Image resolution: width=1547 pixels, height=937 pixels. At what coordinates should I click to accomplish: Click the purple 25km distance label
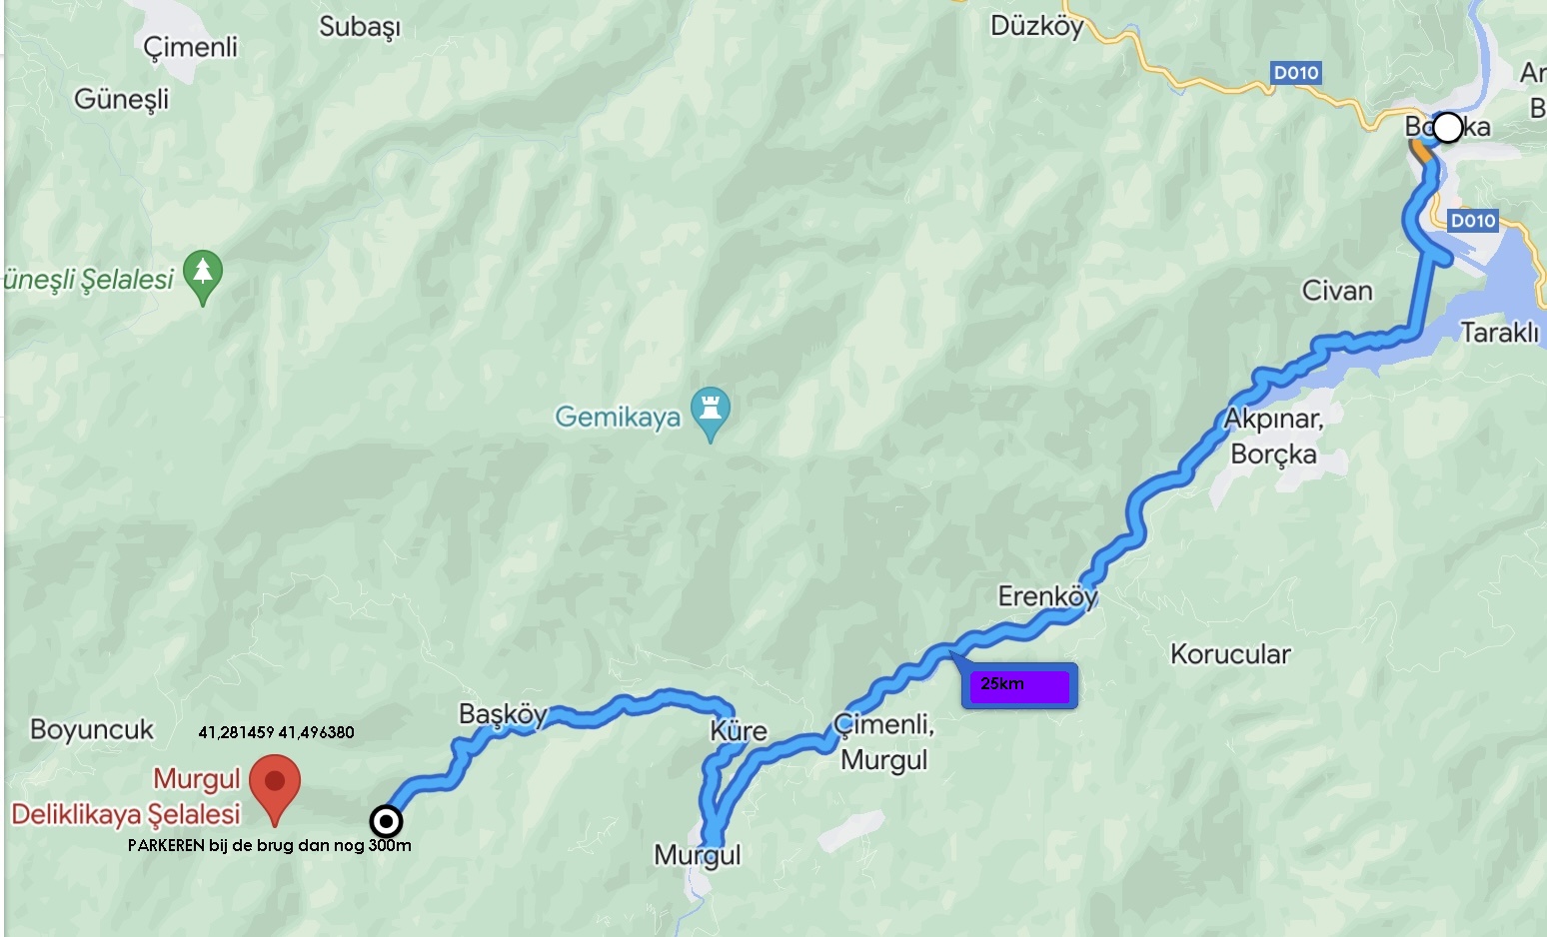1019,686
